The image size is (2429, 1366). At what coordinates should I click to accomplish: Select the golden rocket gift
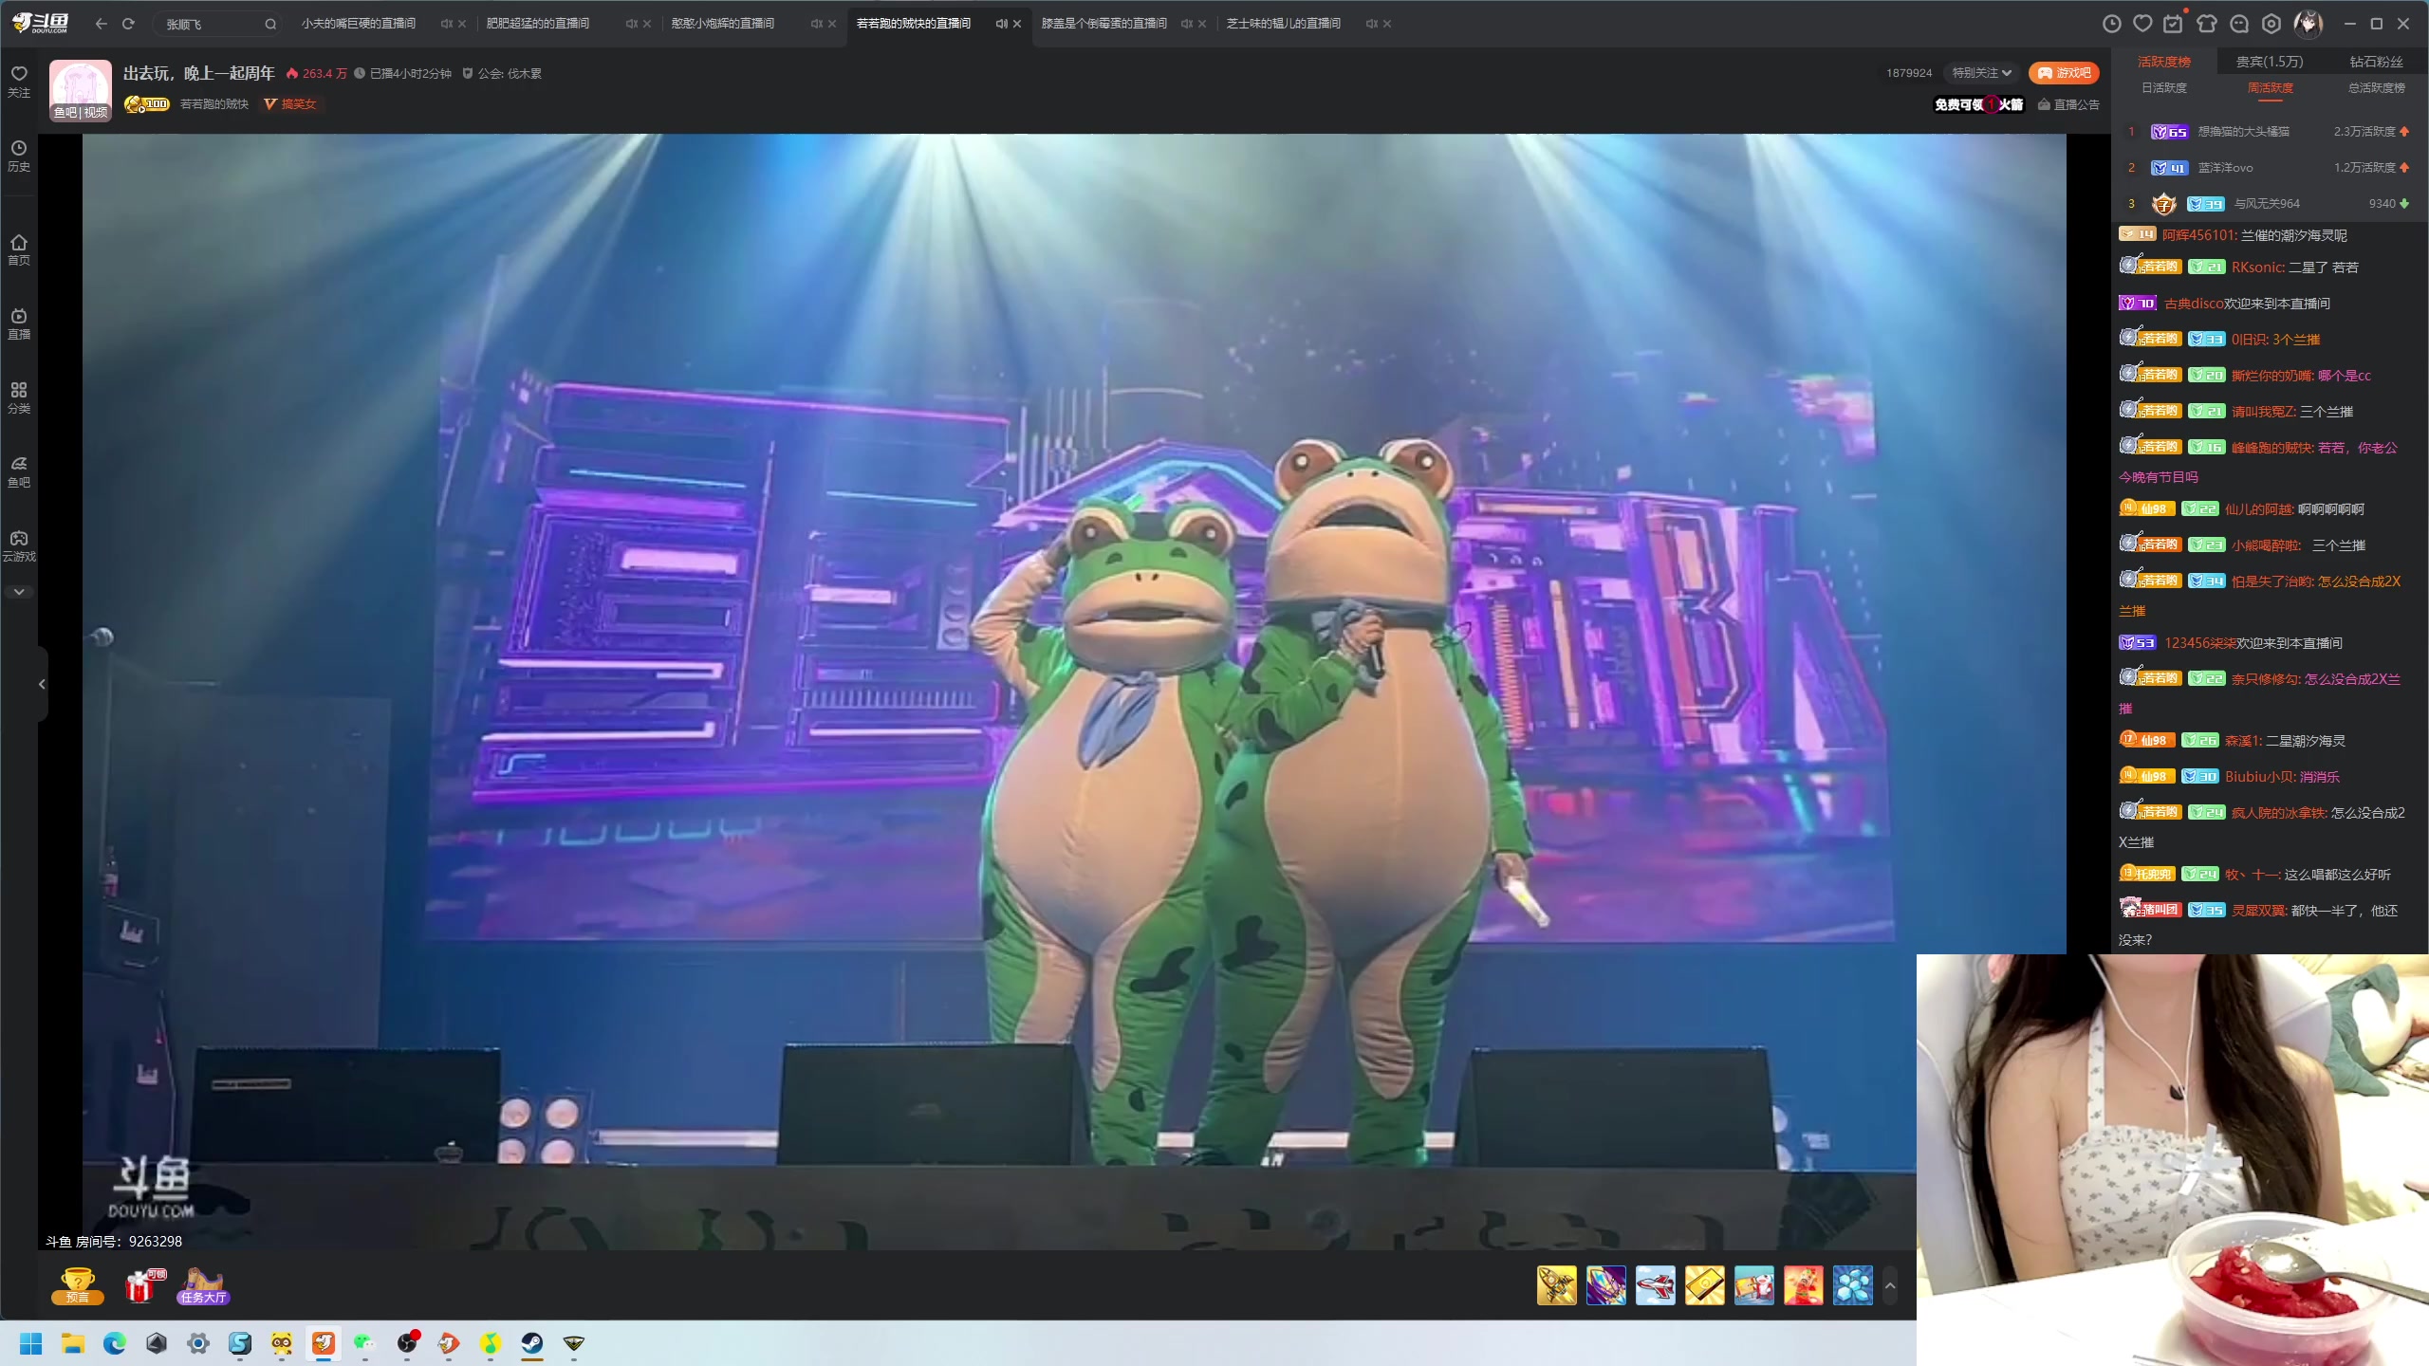1556,1285
